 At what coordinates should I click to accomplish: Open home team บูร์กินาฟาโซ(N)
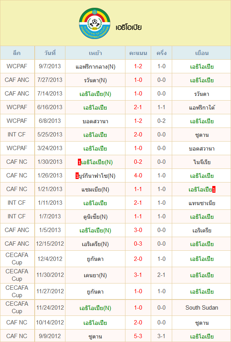point(97,176)
